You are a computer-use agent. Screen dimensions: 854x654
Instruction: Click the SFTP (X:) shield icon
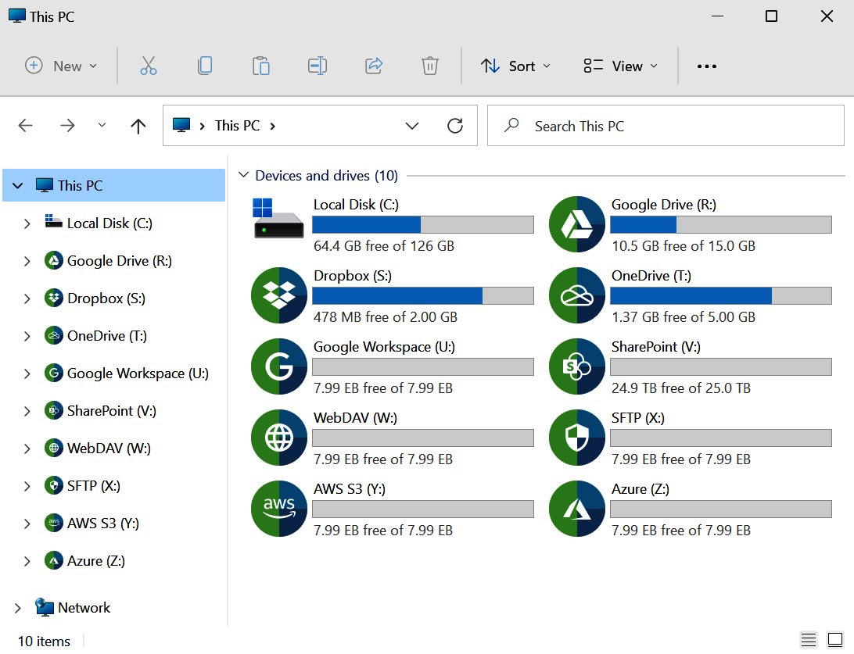click(x=577, y=438)
